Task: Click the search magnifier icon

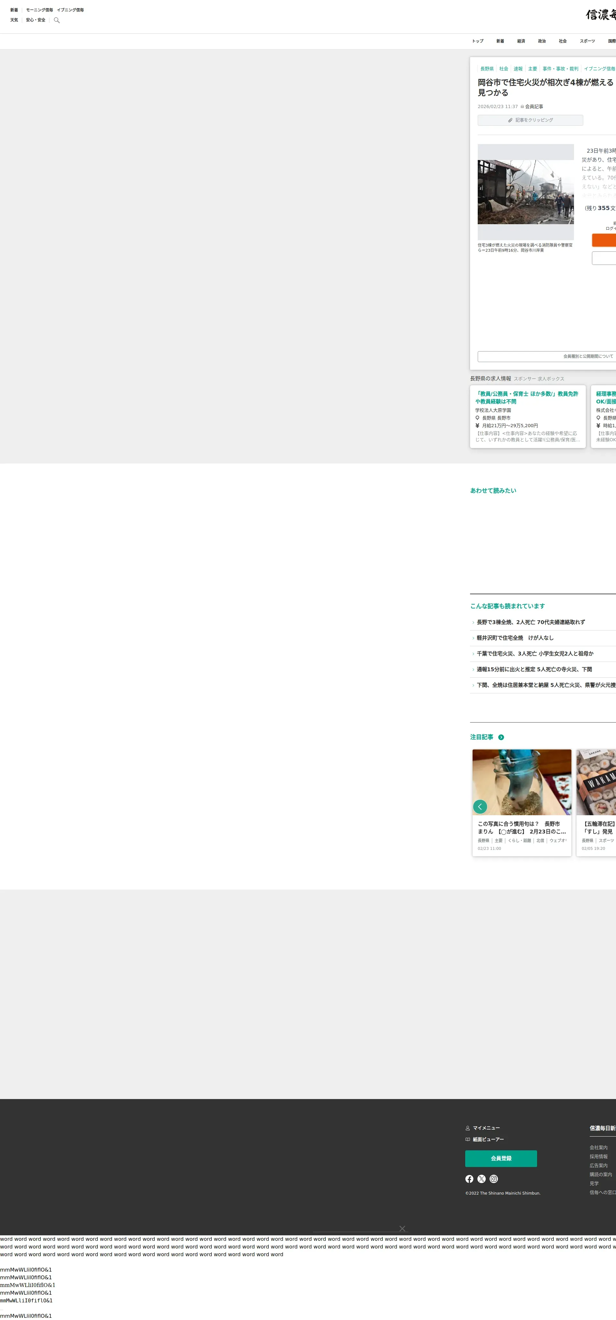Action: [x=57, y=21]
